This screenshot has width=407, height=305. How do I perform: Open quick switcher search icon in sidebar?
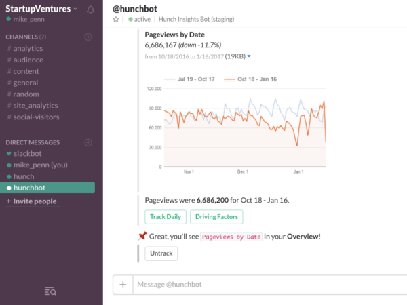tap(50, 291)
